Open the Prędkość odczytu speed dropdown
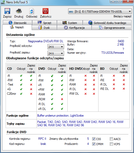 tap(56, 47)
